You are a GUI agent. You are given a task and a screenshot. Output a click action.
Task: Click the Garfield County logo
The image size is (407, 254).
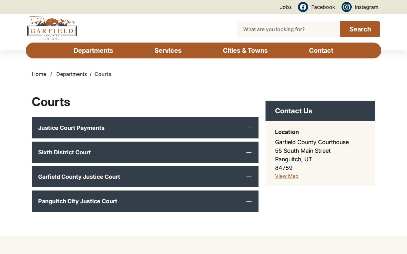pos(52,28)
